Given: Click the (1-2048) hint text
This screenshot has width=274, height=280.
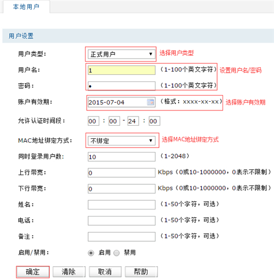Looking at the screenshot, I should tap(175, 156).
